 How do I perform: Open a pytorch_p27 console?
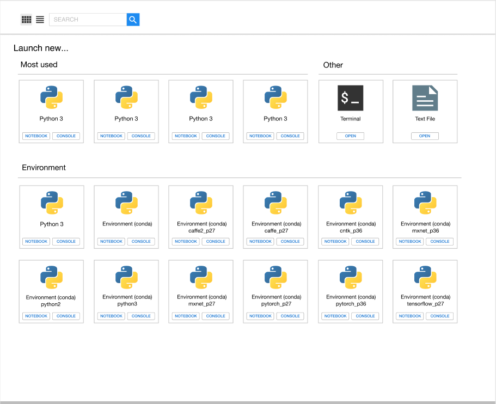(290, 316)
